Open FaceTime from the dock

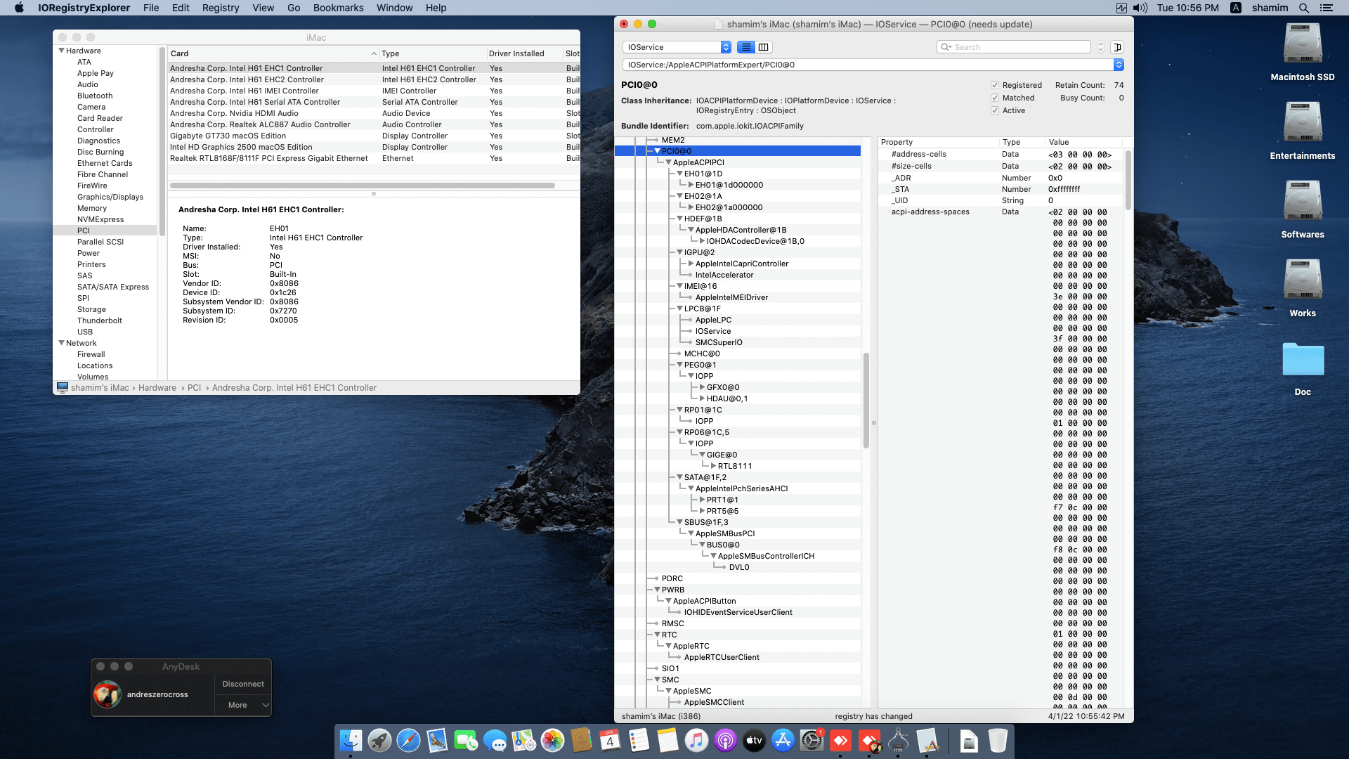click(x=466, y=740)
